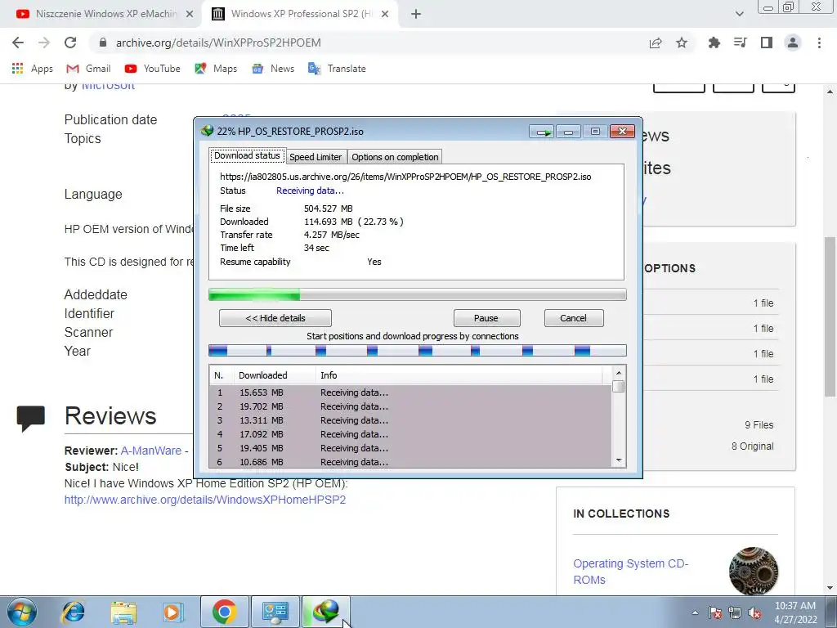
Task: Switch to Chrome in the taskbar
Action: (x=224, y=612)
